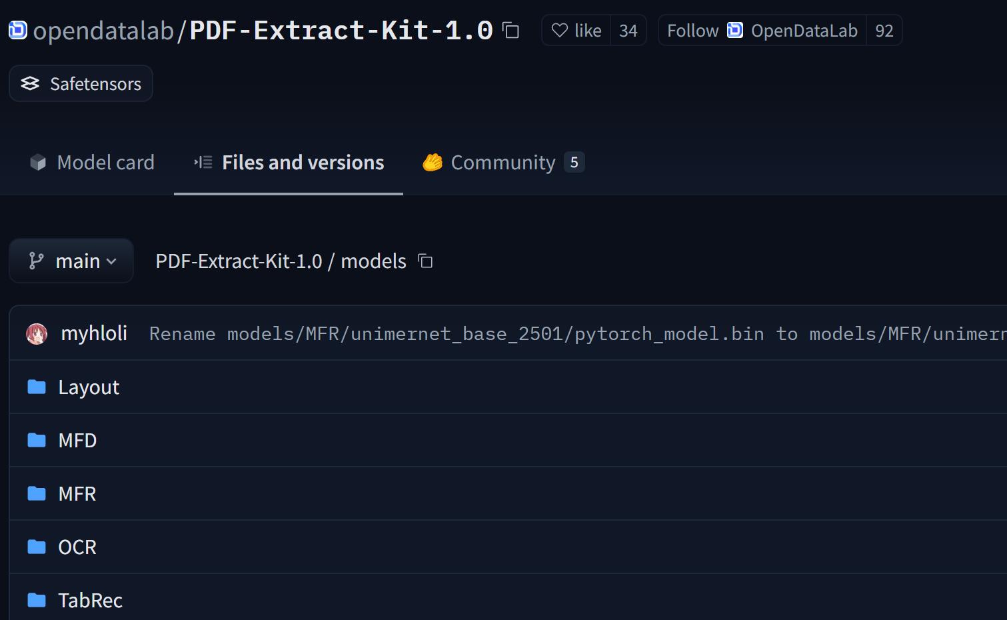Open the OCR folder
This screenshot has height=620, width=1007.
(x=77, y=547)
